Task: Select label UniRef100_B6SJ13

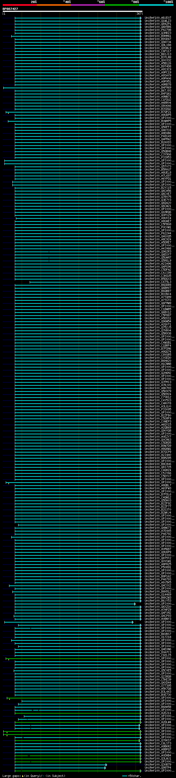Action: (158, 54)
